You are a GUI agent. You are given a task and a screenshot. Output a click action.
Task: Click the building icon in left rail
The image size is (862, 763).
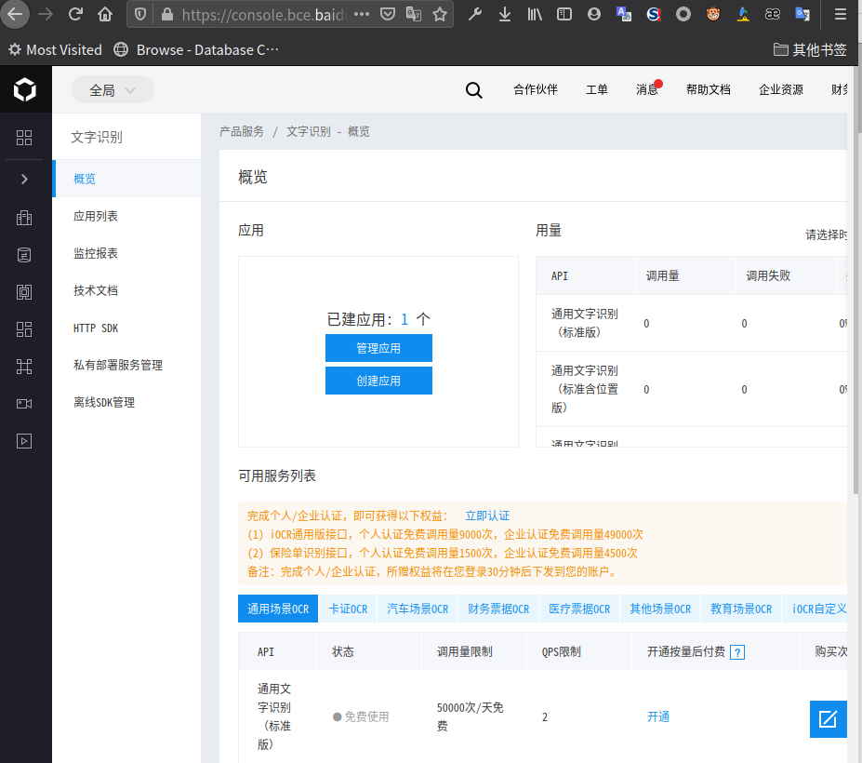(24, 218)
